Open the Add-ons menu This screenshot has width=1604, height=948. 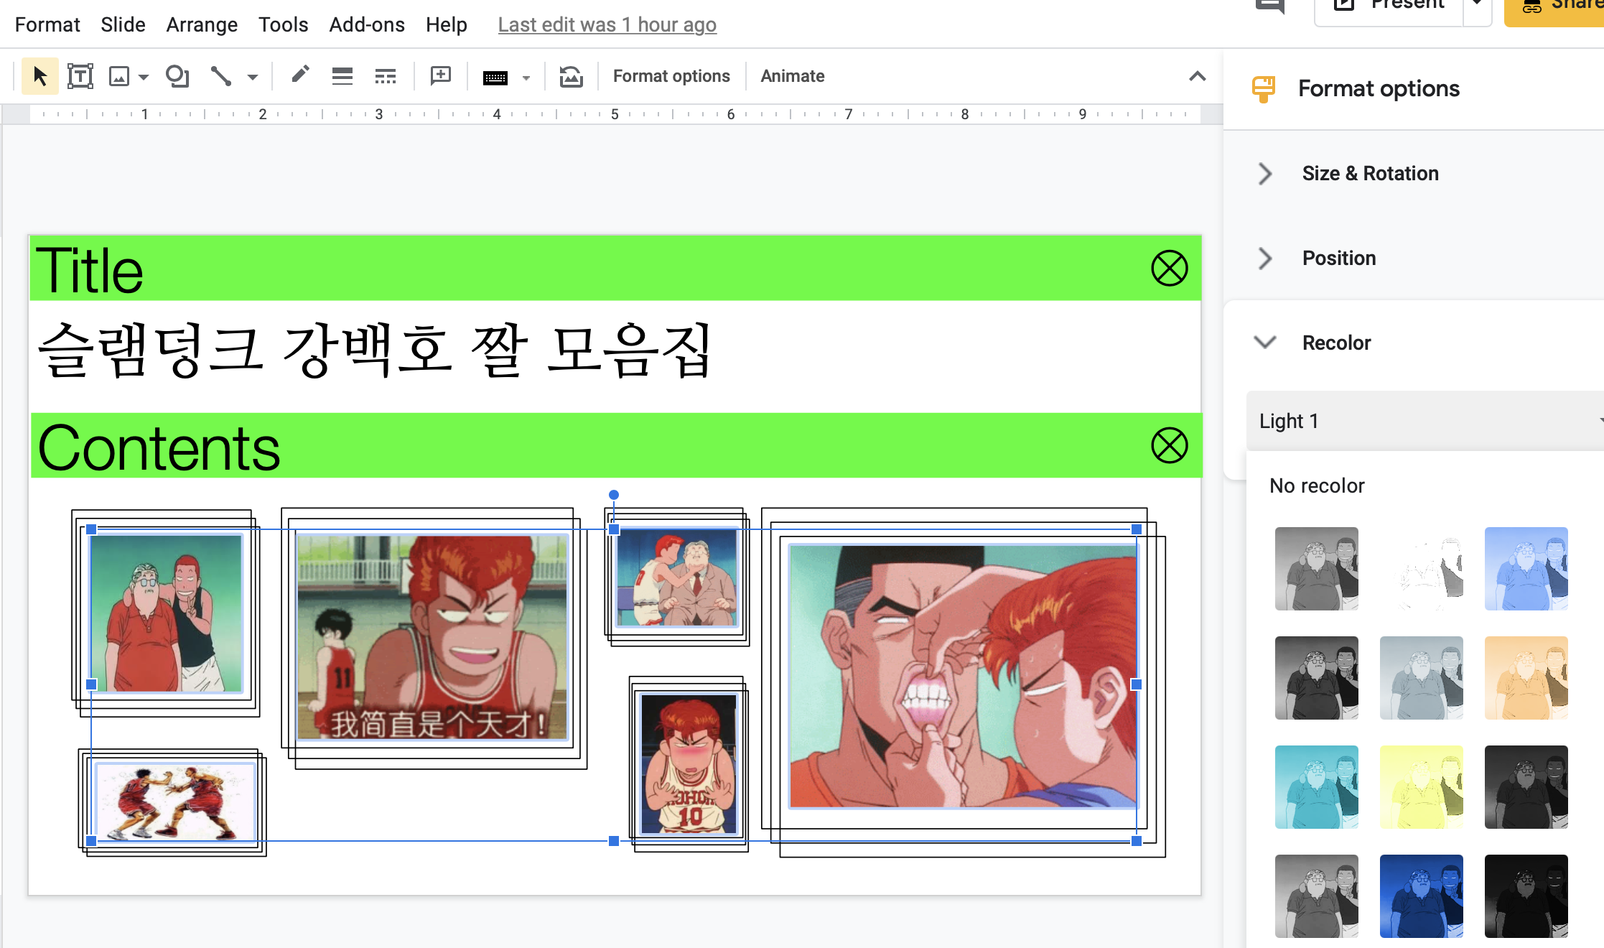(x=366, y=24)
